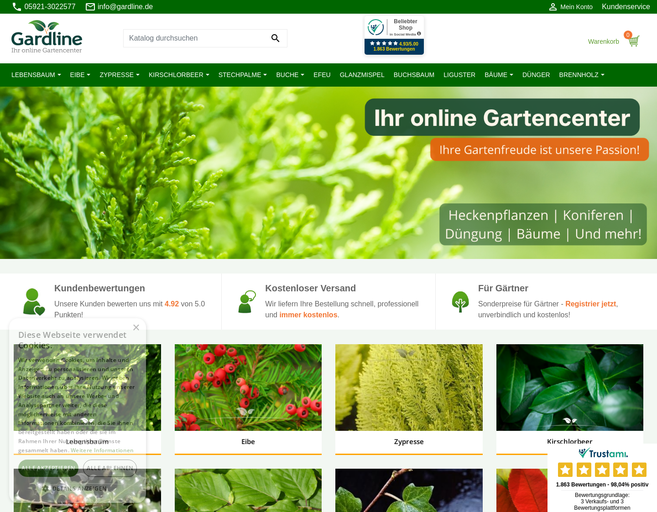This screenshot has width=657, height=512.
Task: Click the Kundenservice link
Action: point(626,7)
